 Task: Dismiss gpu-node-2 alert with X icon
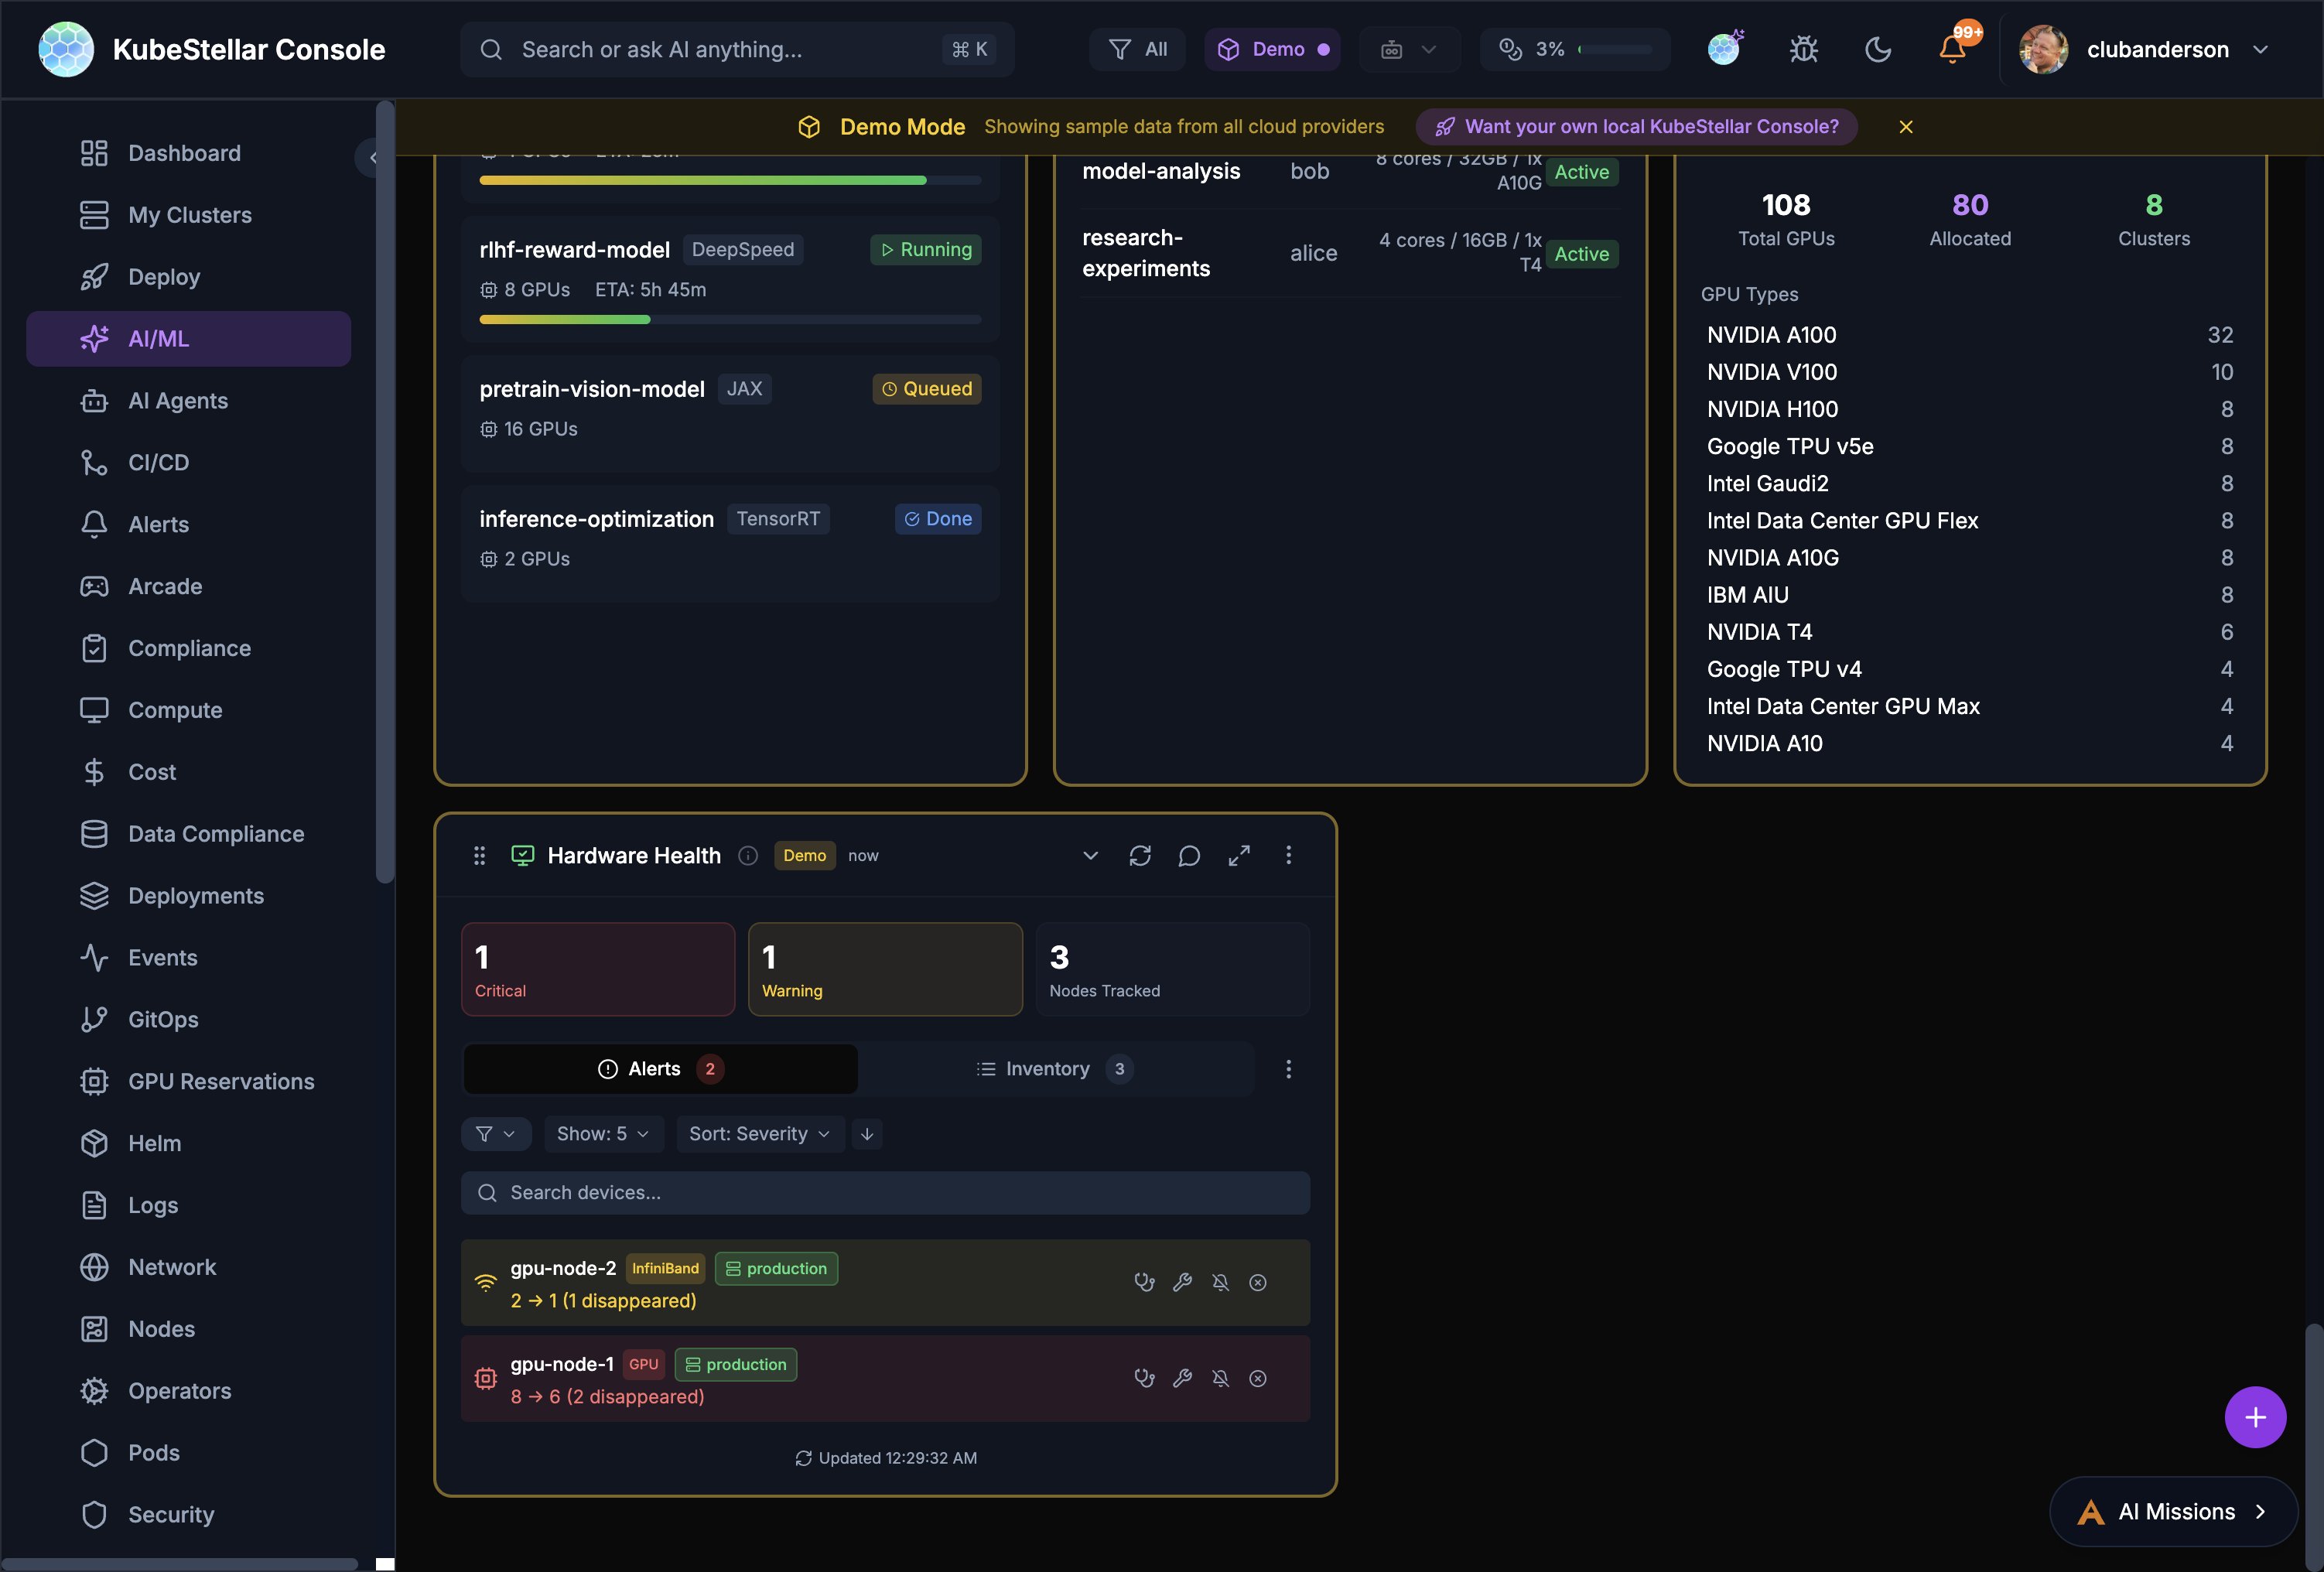point(1258,1283)
